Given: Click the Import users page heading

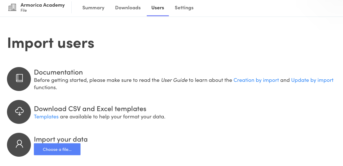Looking at the screenshot, I should coord(51,43).
